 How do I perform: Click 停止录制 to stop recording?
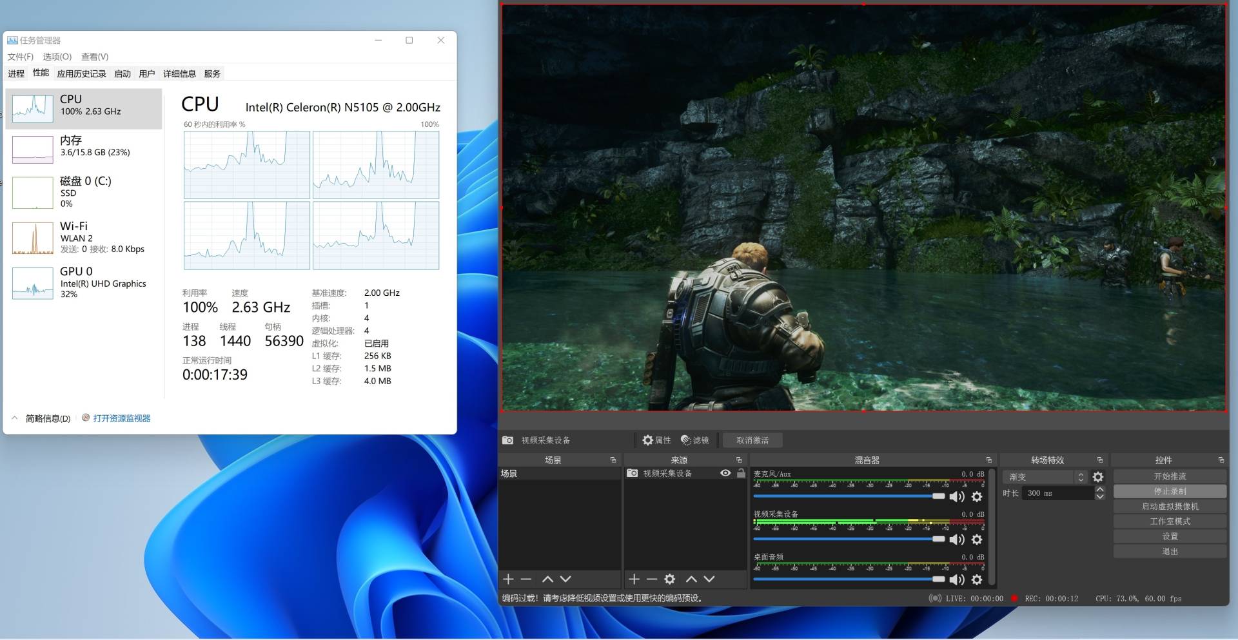coord(1170,491)
